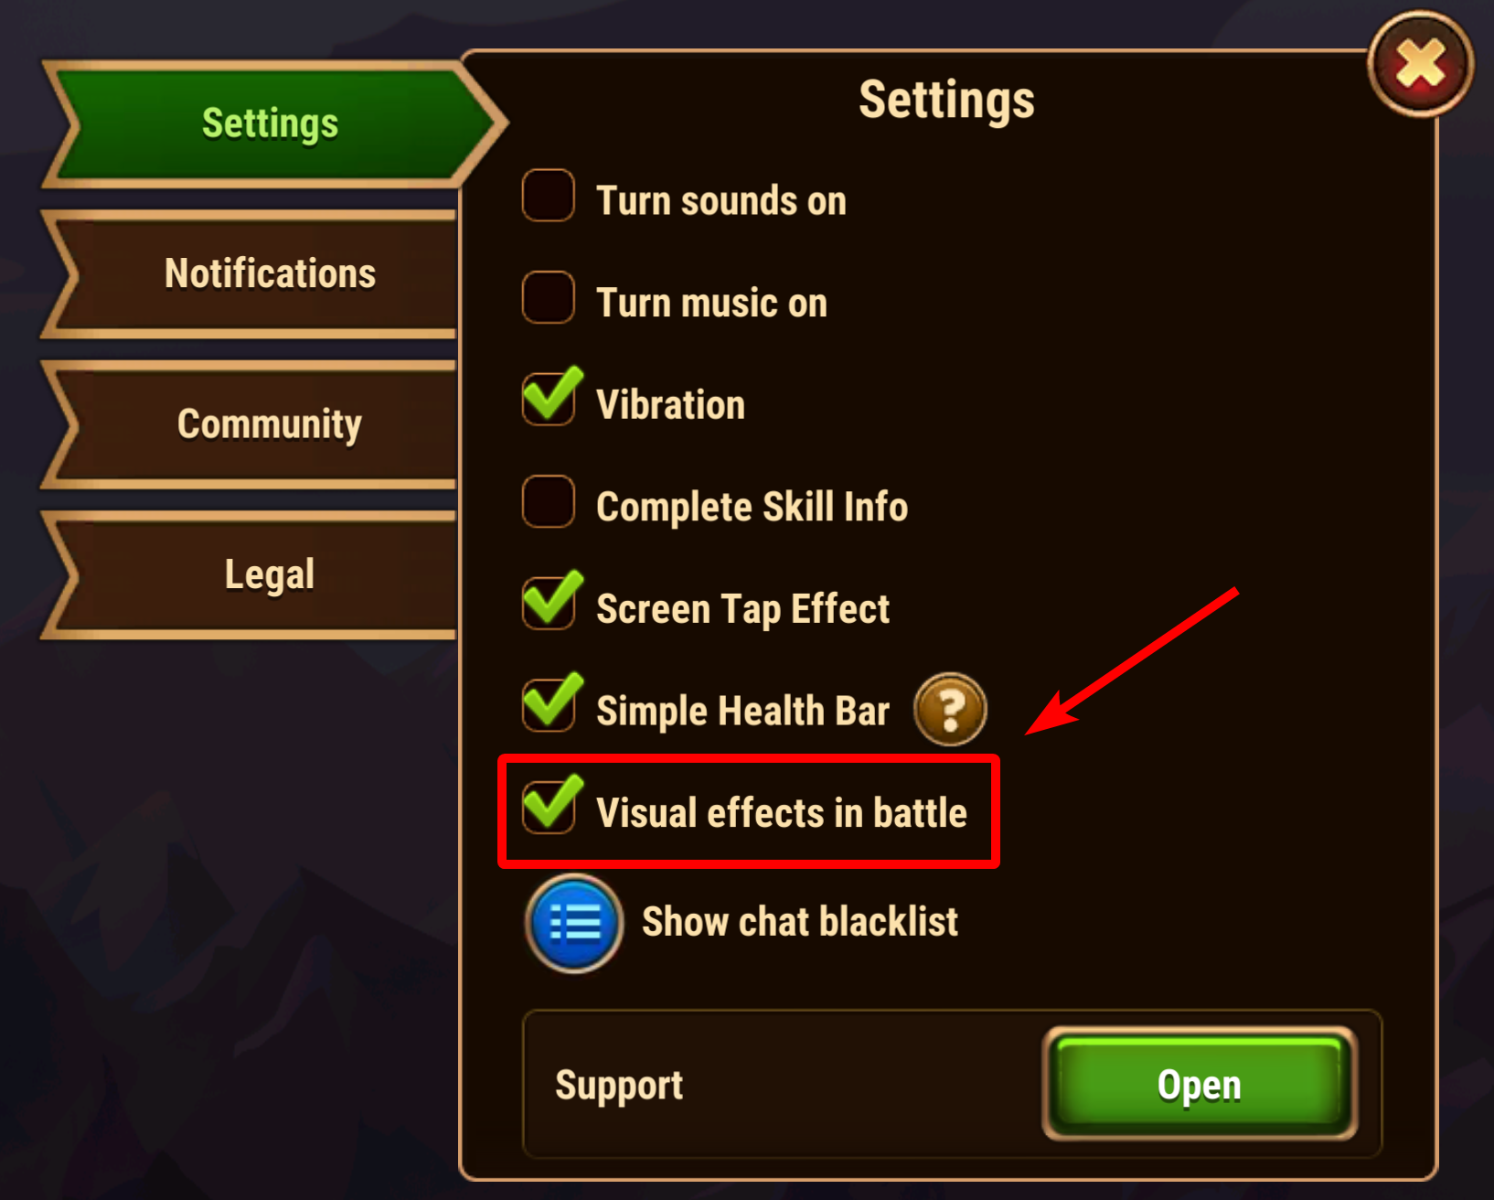Open the Community tab

[x=251, y=424]
